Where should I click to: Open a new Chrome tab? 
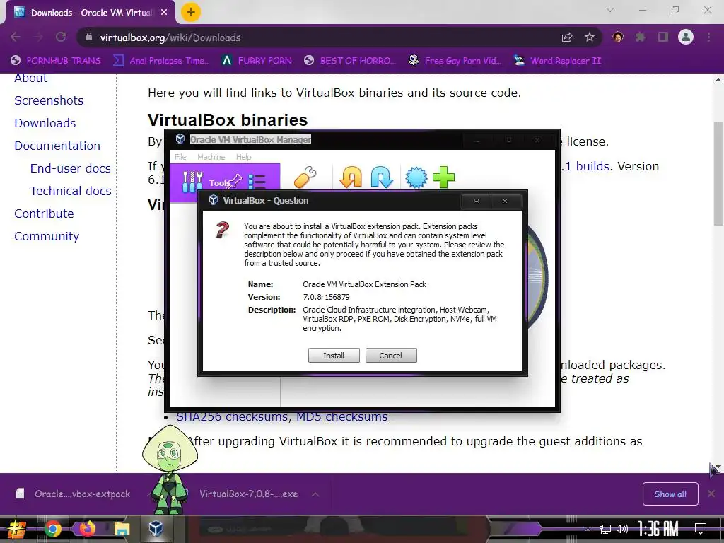click(191, 12)
